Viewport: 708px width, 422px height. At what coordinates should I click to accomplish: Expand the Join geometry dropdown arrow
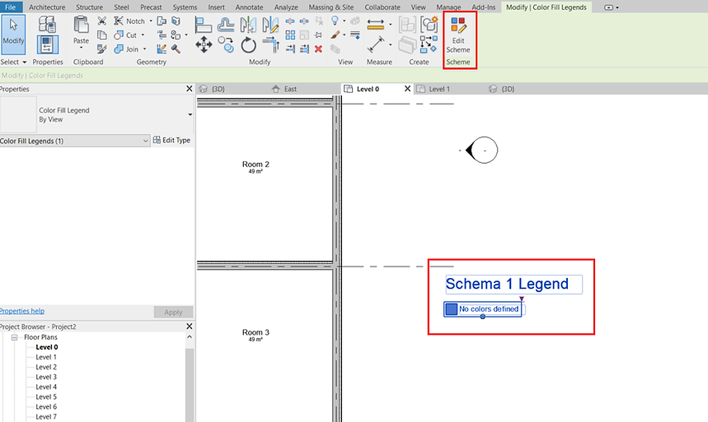pos(144,49)
